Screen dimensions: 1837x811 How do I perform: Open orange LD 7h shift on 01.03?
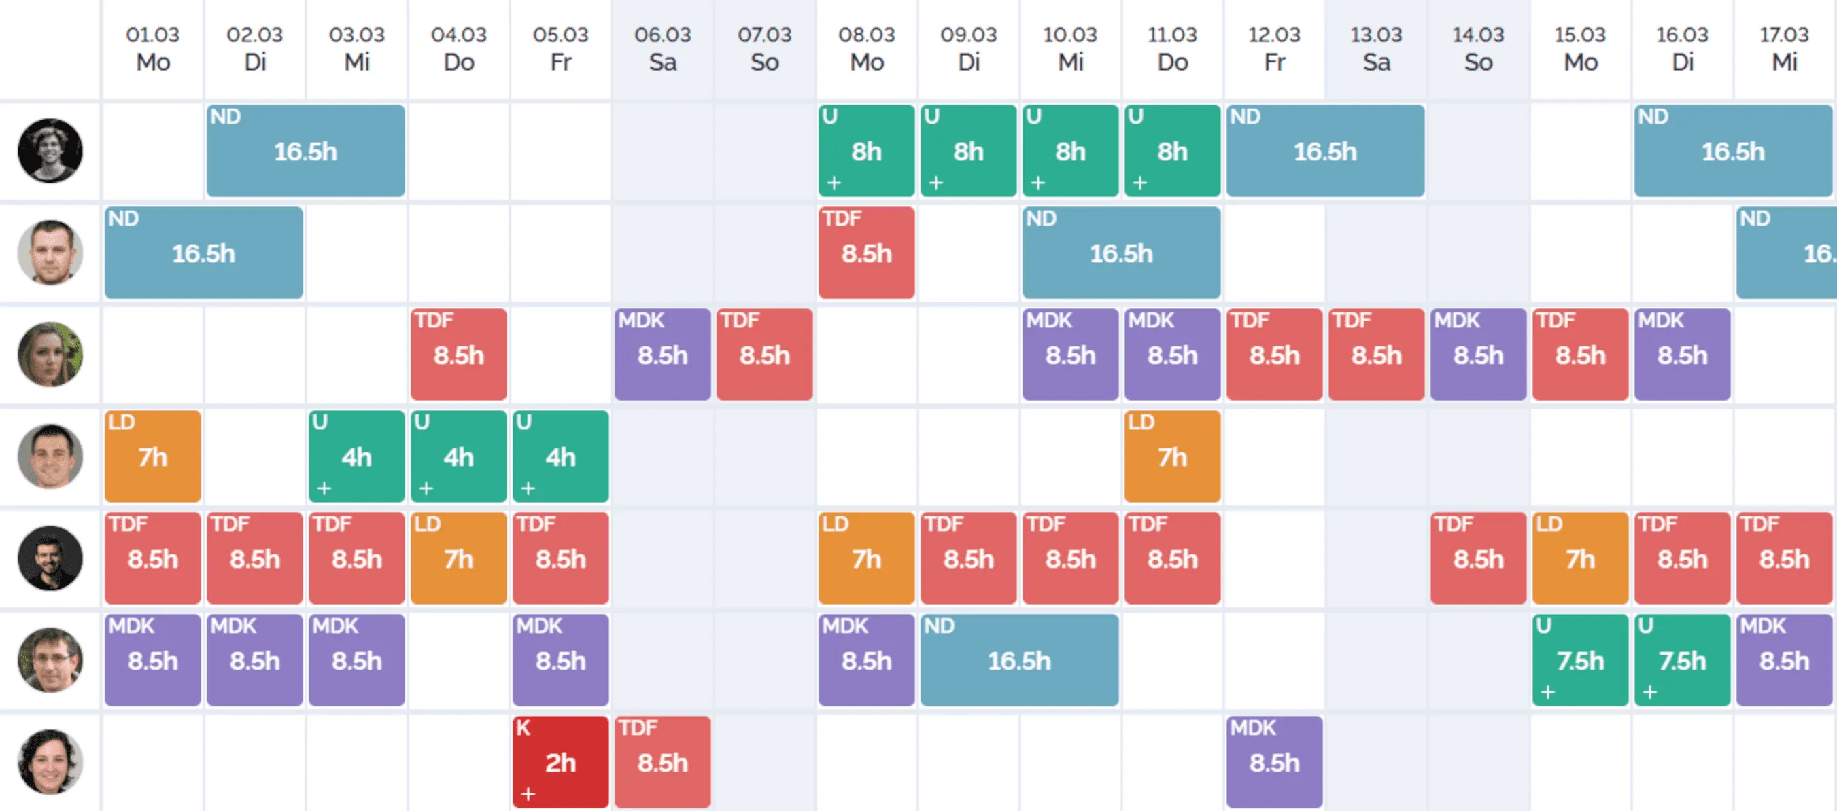click(152, 456)
